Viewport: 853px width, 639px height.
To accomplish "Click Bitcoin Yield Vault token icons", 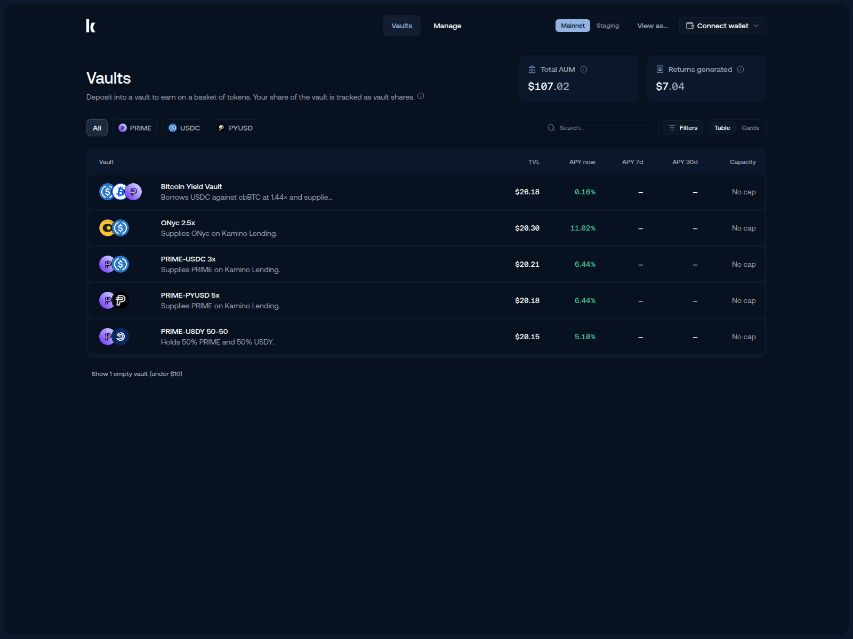I will point(120,192).
